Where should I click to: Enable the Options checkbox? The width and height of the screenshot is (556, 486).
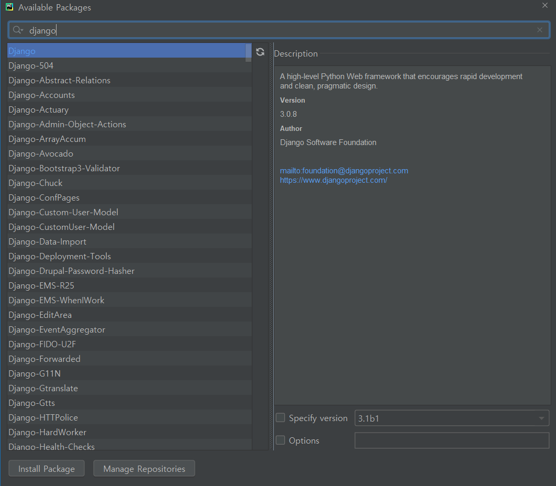pyautogui.click(x=281, y=440)
